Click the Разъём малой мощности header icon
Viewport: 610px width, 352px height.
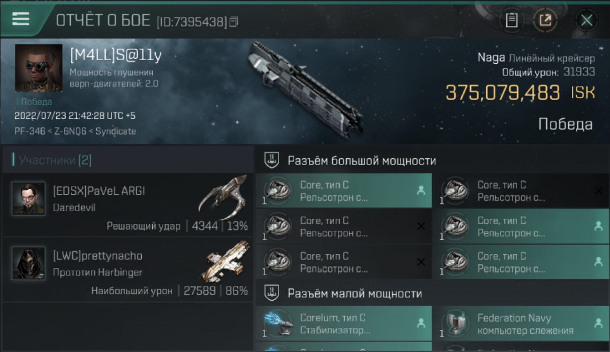click(x=271, y=293)
